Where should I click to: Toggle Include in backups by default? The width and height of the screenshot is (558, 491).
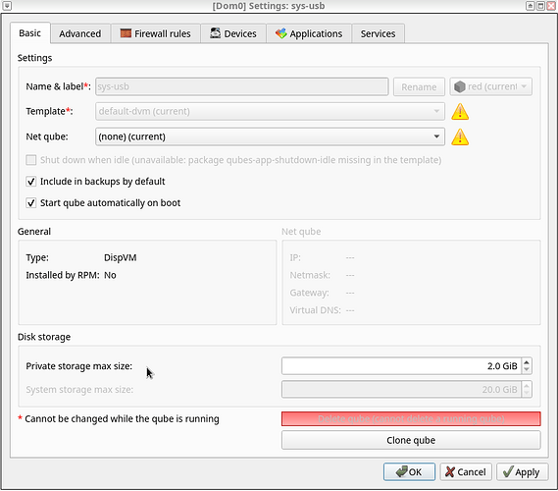pos(31,182)
